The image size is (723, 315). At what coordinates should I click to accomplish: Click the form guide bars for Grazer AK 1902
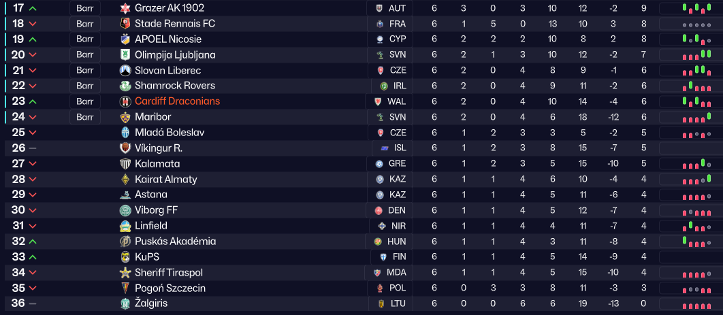point(696,8)
